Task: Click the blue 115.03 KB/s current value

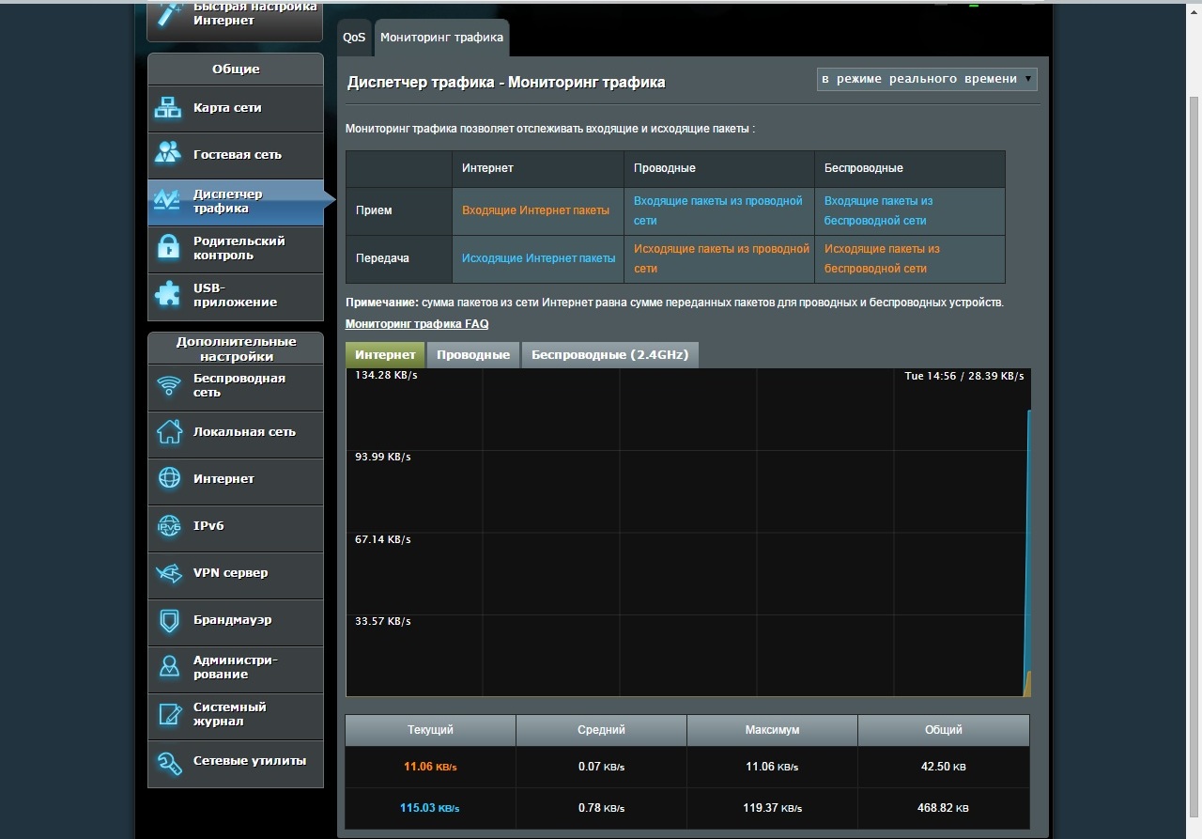Action: [430, 808]
